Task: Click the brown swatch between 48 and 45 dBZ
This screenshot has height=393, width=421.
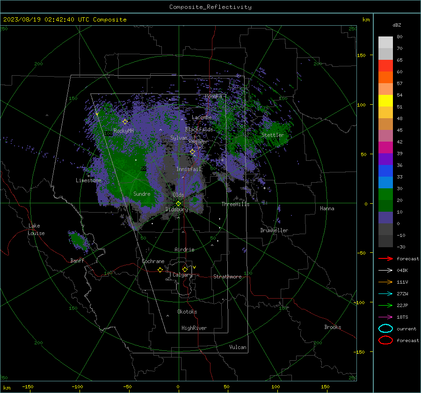Action: (x=385, y=124)
